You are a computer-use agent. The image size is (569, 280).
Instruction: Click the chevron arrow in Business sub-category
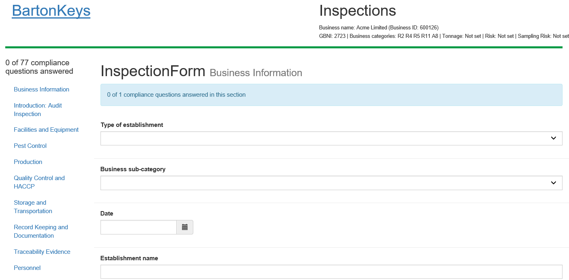pyautogui.click(x=553, y=183)
